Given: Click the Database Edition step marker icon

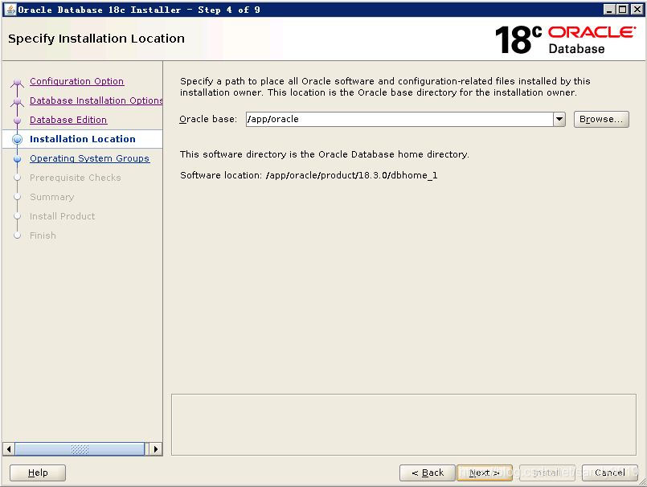Looking at the screenshot, I should click(18, 121).
